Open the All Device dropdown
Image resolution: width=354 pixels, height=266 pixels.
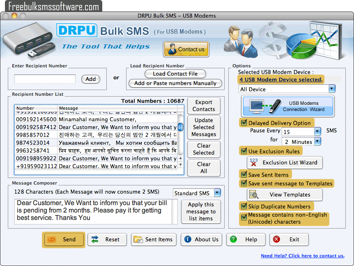pyautogui.click(x=332, y=89)
